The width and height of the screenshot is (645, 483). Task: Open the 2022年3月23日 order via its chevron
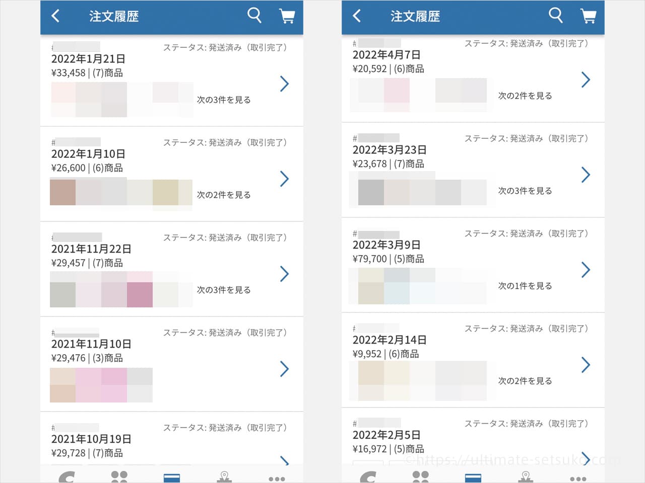pyautogui.click(x=586, y=175)
